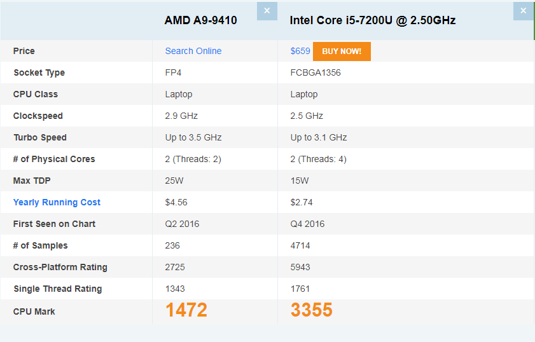Click the AMD A9-9410 column heading
This screenshot has width=535, height=342.
point(200,20)
